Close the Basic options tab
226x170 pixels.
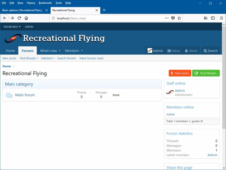pos(47,10)
